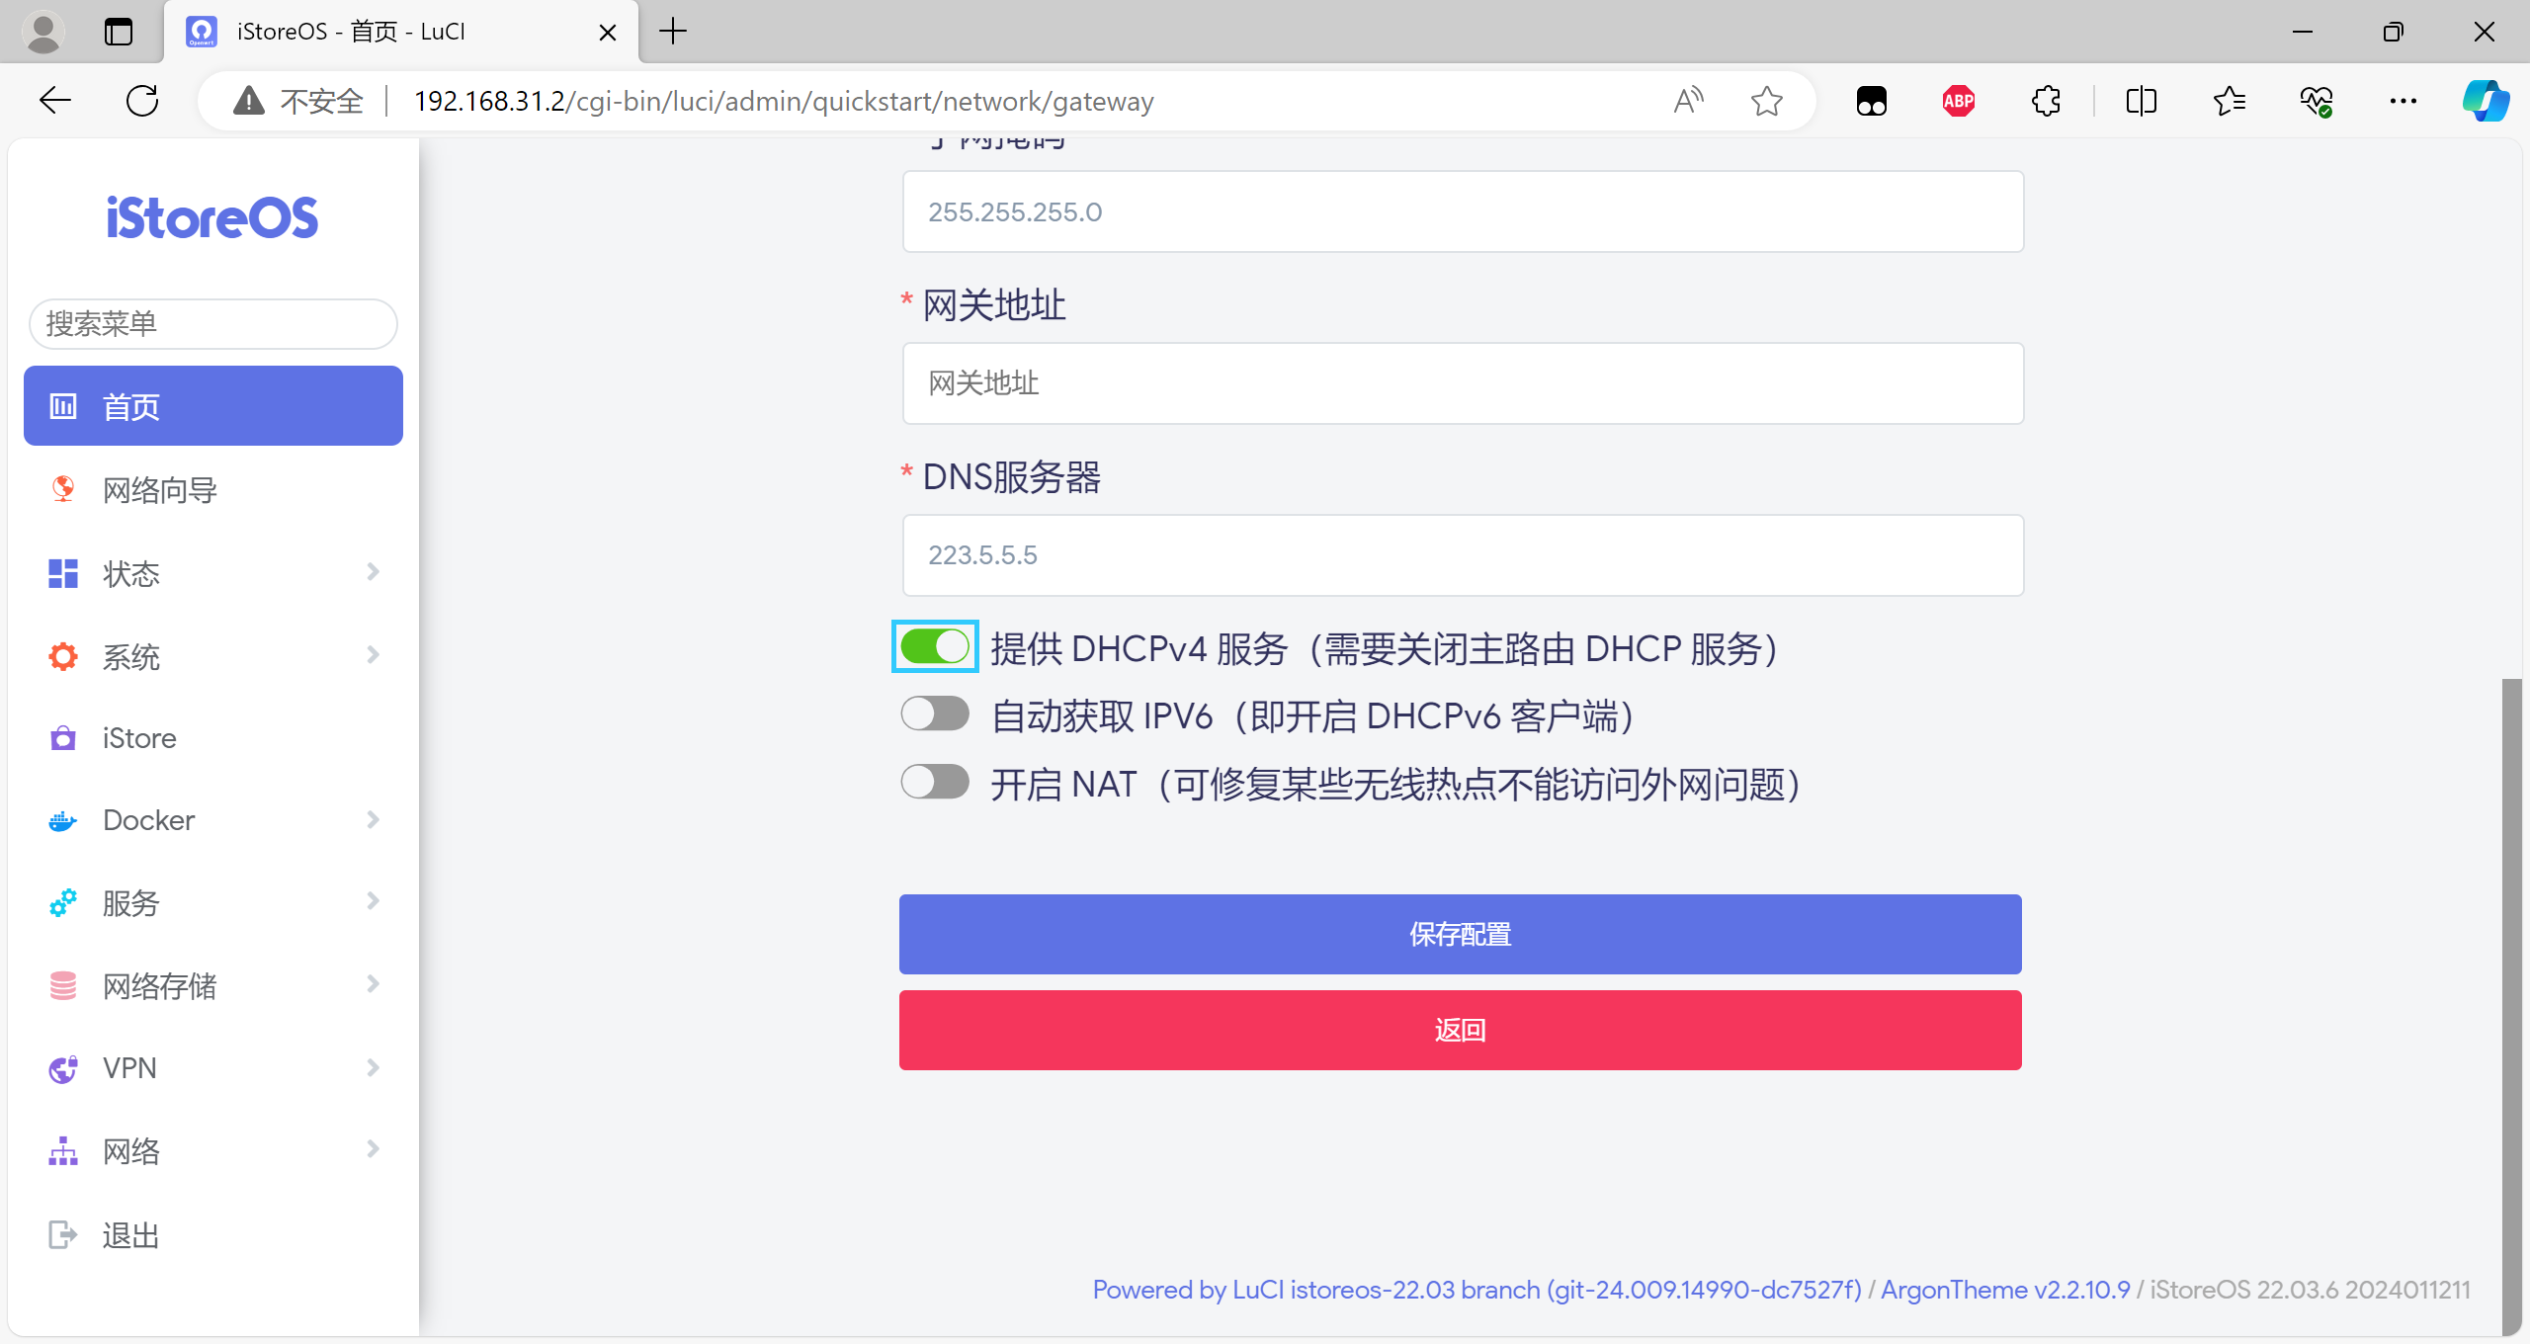Expand the 系统 submenu arrow
The height and width of the screenshot is (1344, 2530).
click(x=373, y=655)
